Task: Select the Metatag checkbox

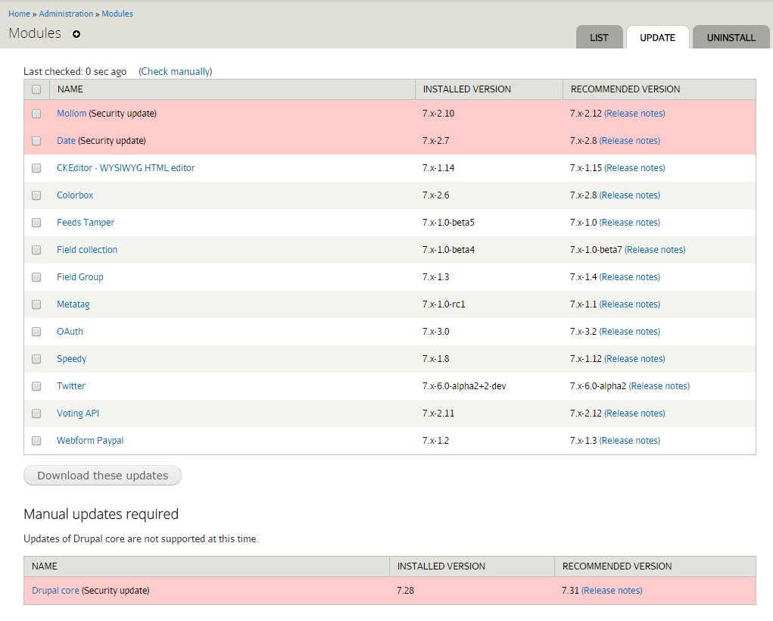Action: [x=36, y=304]
